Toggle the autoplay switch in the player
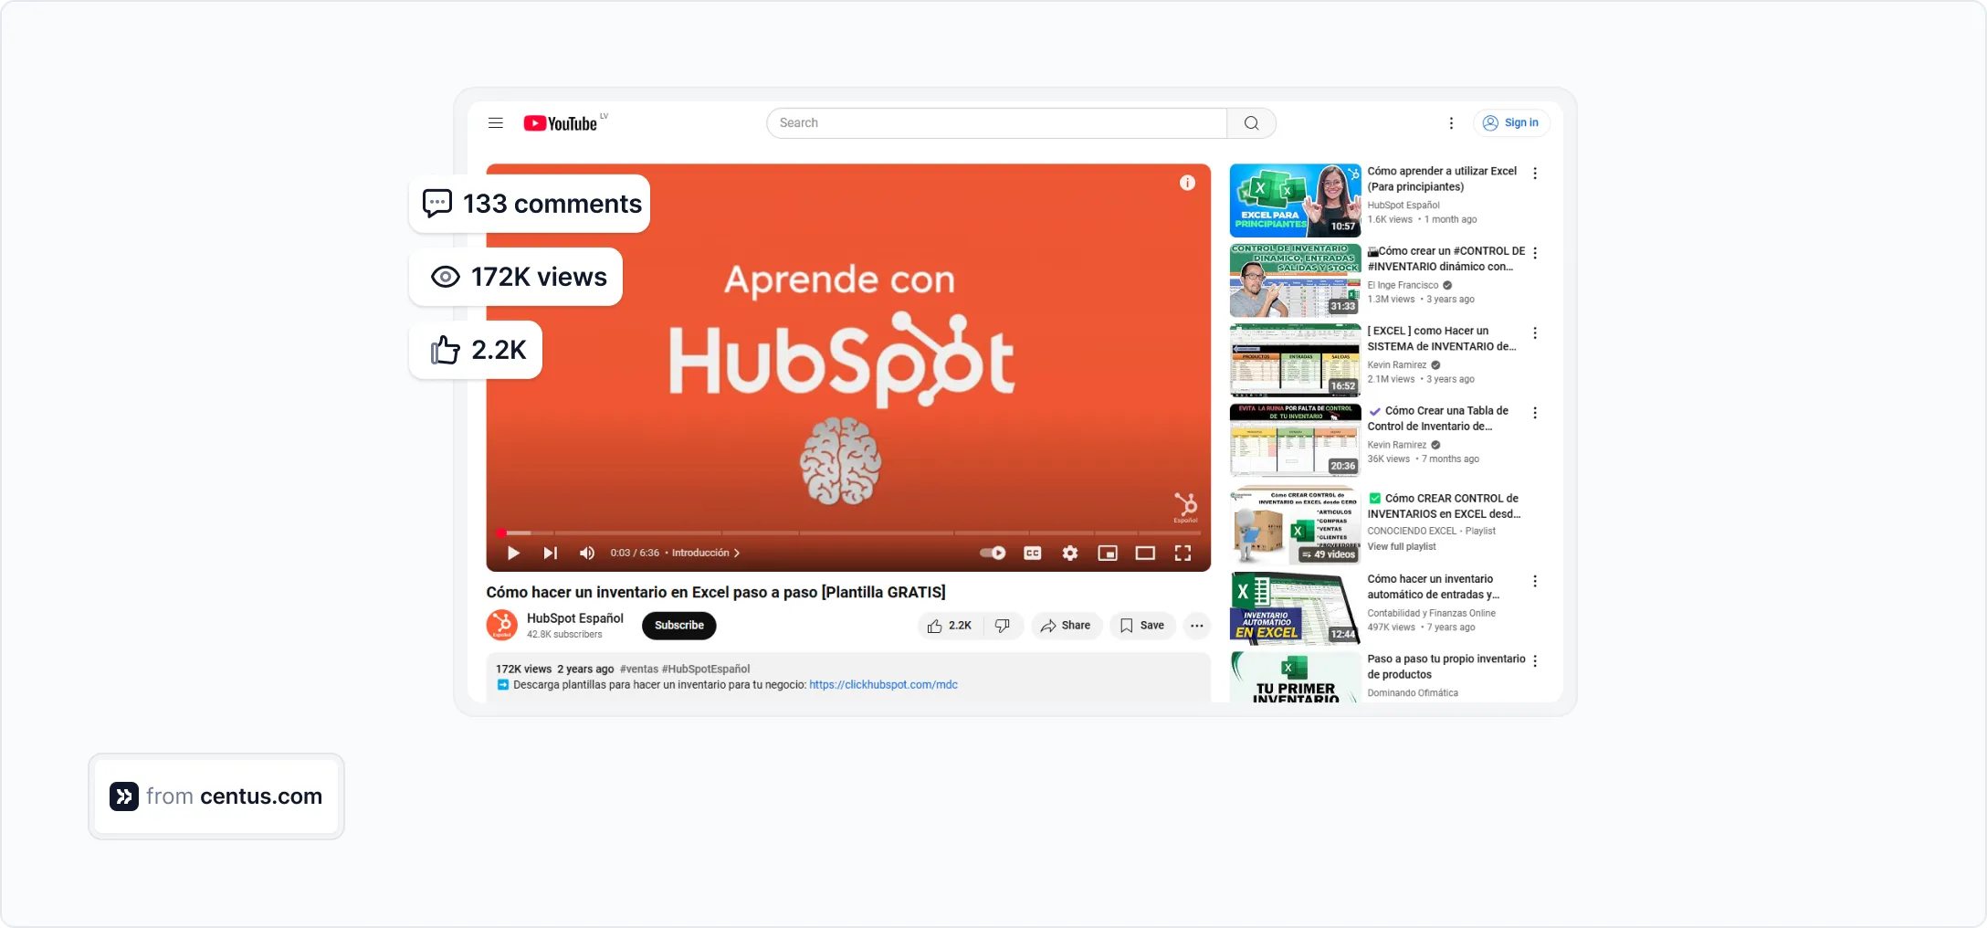 tap(992, 553)
